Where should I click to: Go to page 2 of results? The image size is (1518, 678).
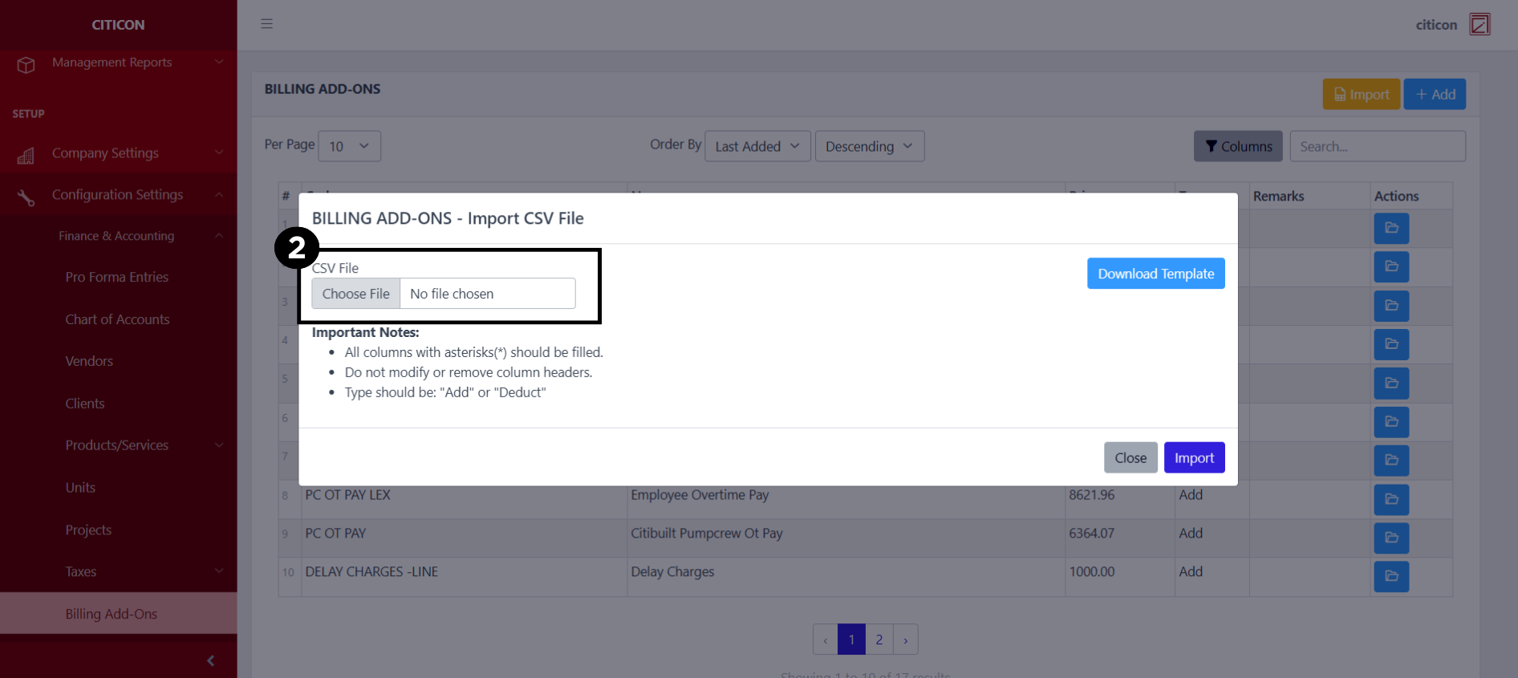[x=879, y=639]
